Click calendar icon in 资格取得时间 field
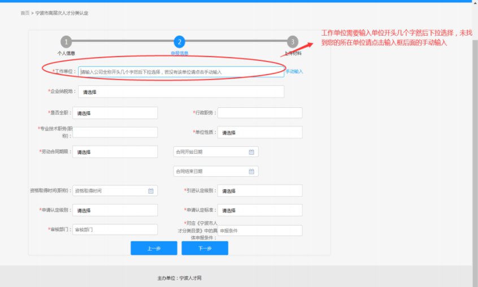Image resolution: width=478 pixels, height=287 pixels. tap(151, 191)
